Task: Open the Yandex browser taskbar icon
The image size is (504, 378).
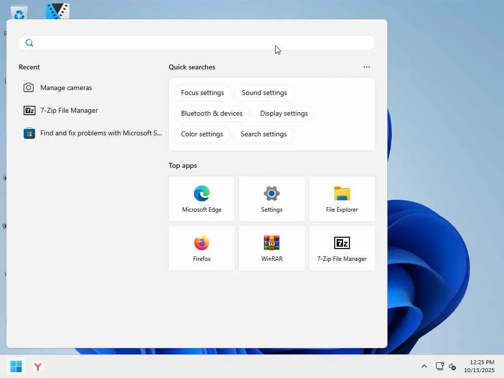Action: coord(38,366)
